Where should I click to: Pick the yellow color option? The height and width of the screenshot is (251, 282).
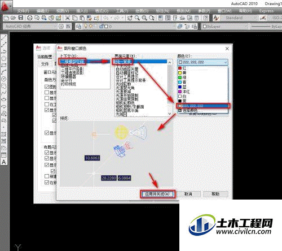coord(202,73)
